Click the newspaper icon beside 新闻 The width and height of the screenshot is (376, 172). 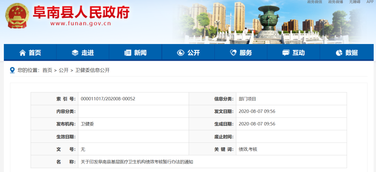[x=128, y=53]
